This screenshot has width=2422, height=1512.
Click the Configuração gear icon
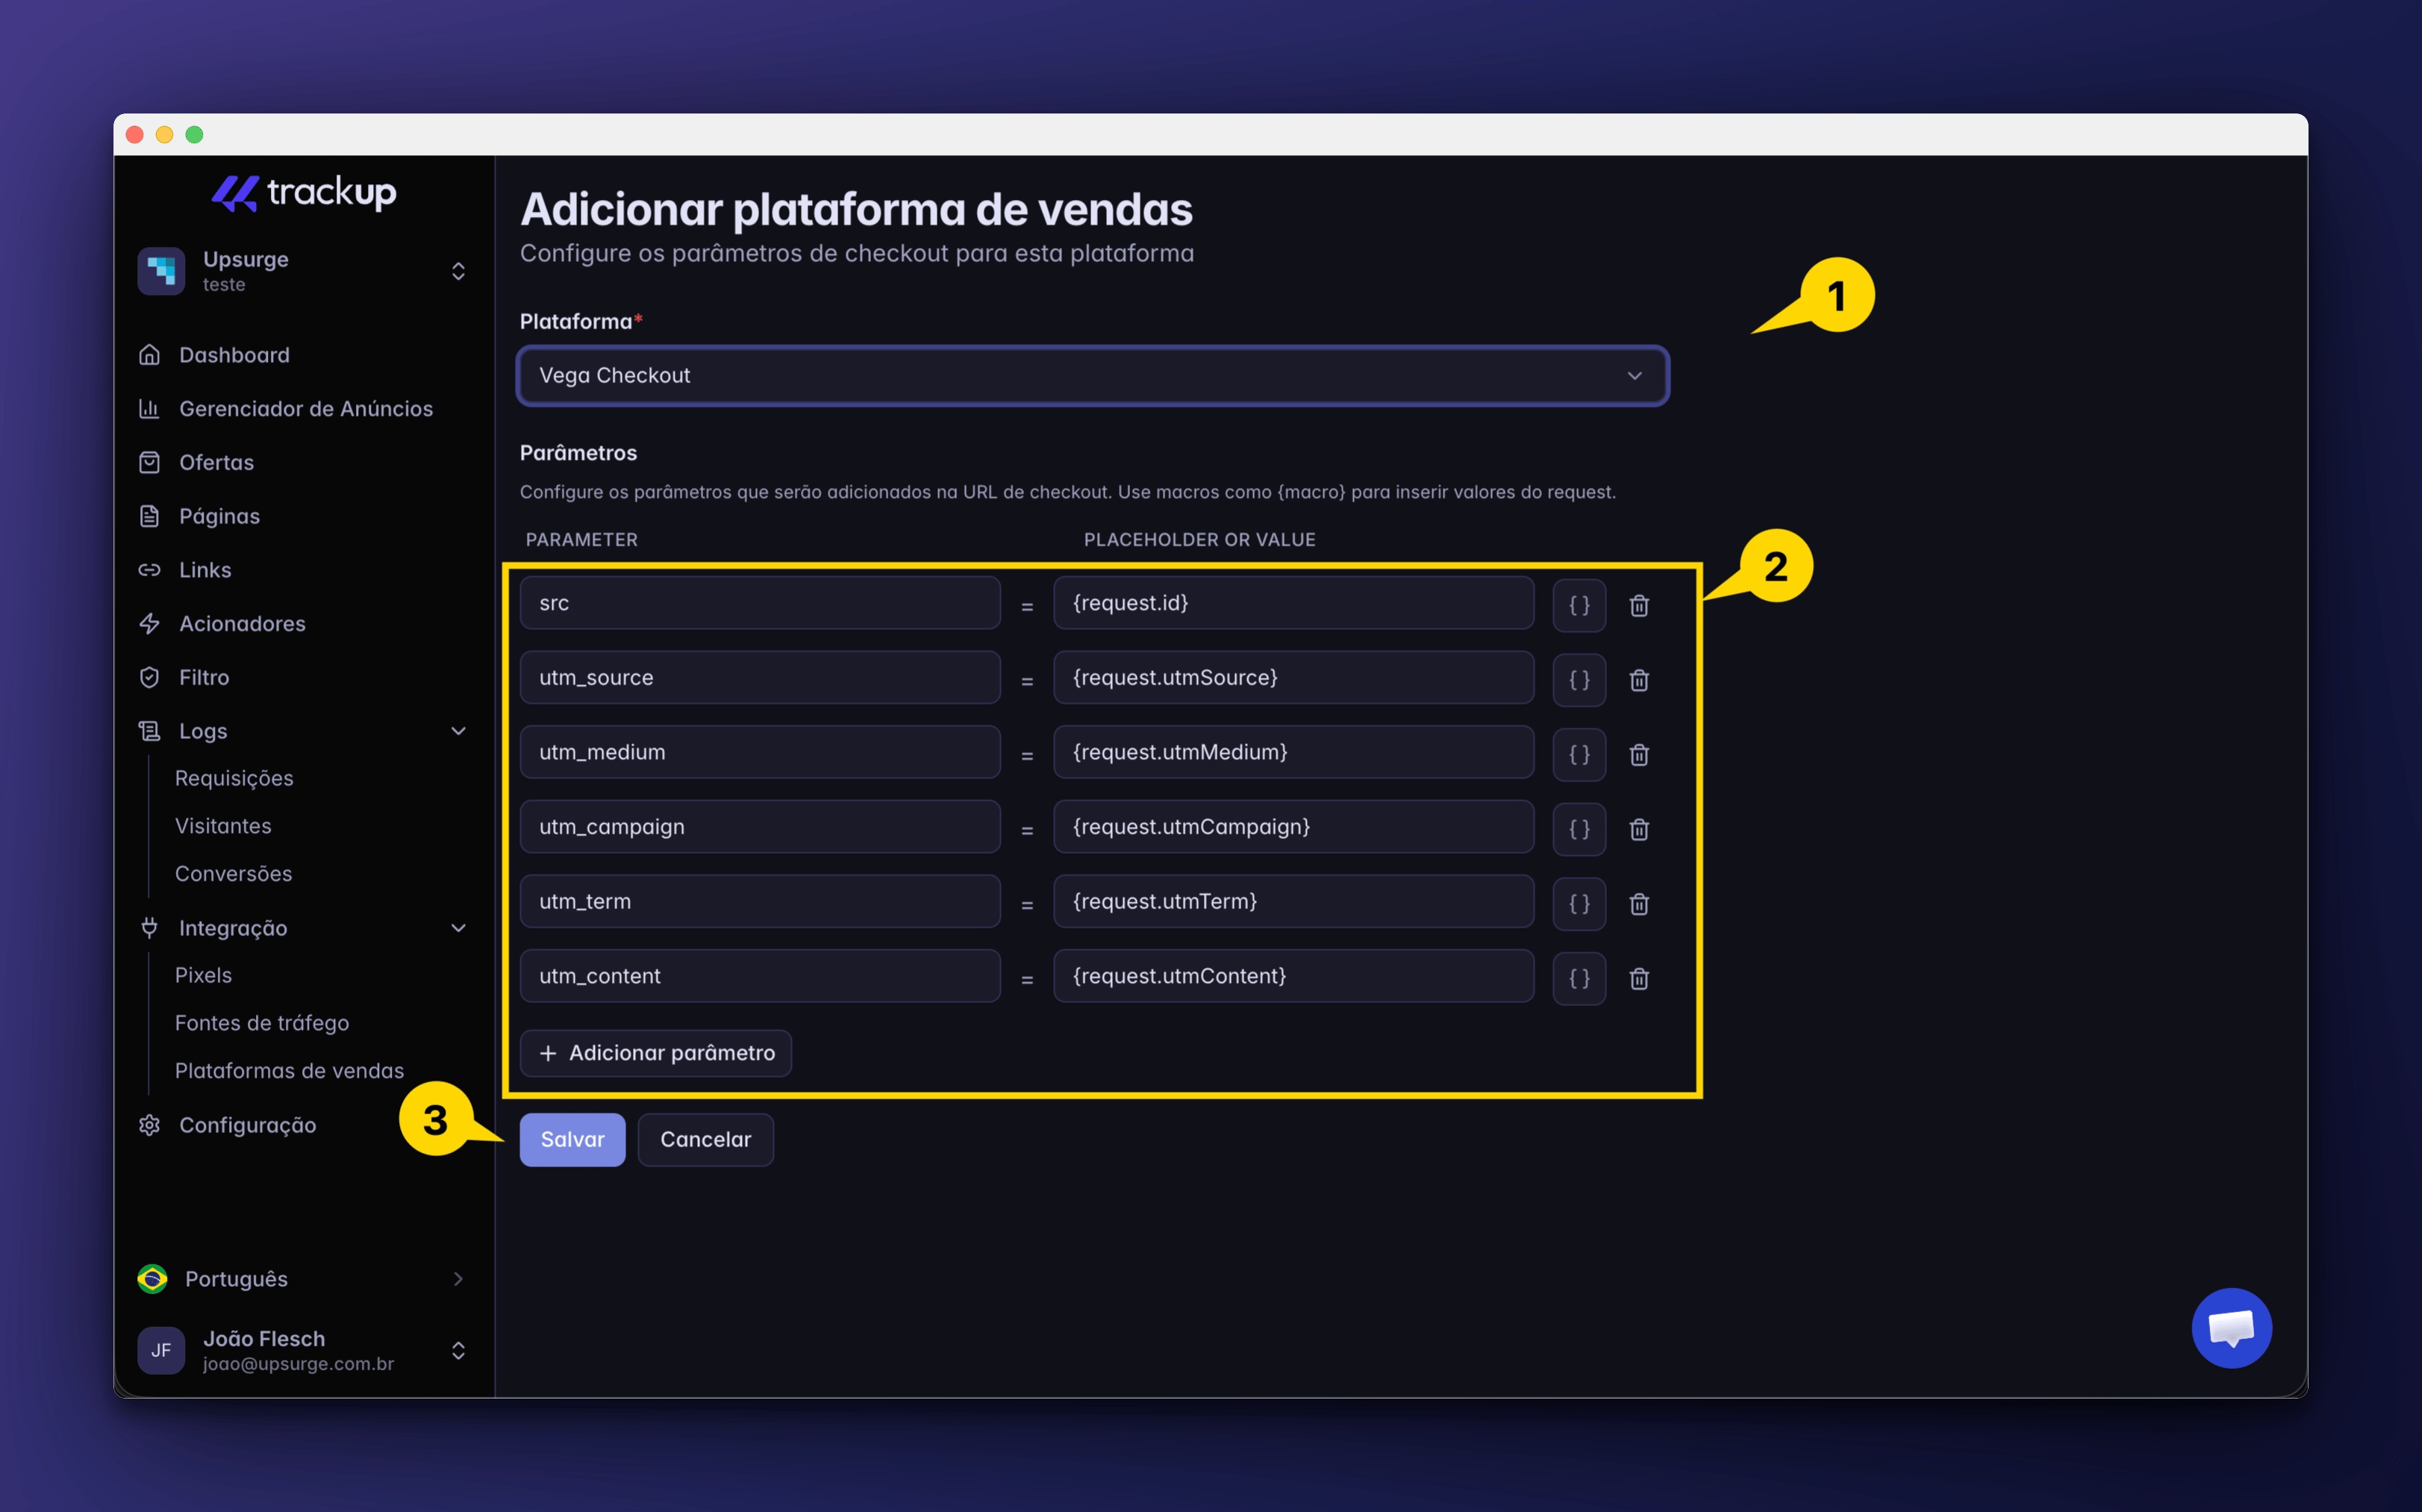(x=149, y=1125)
